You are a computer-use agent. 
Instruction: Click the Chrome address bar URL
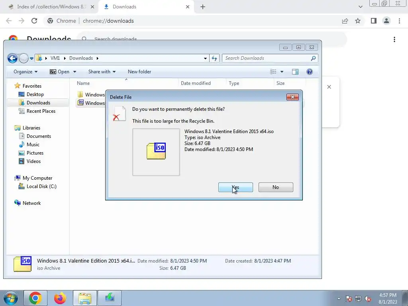[108, 21]
